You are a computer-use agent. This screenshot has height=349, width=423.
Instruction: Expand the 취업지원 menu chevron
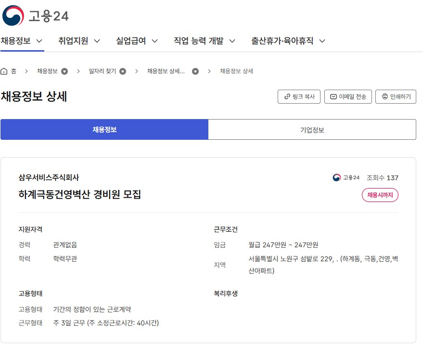click(x=97, y=41)
